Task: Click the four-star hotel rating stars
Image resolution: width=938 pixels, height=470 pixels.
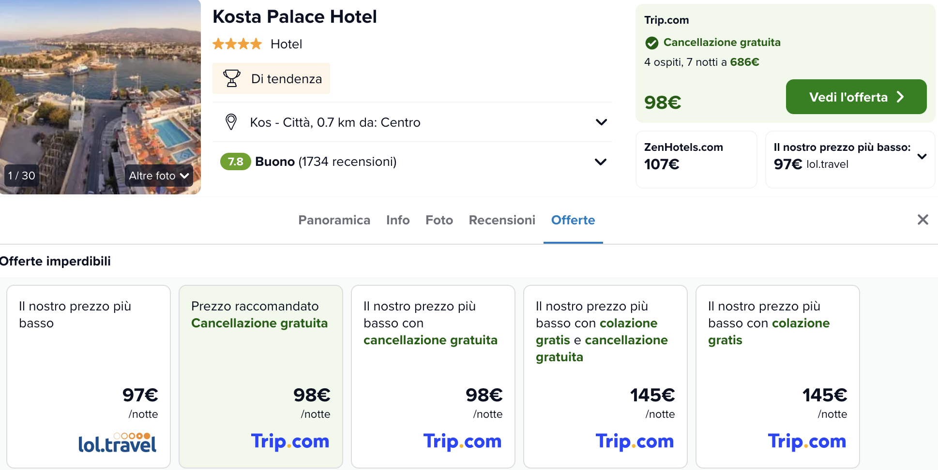Action: [x=237, y=44]
